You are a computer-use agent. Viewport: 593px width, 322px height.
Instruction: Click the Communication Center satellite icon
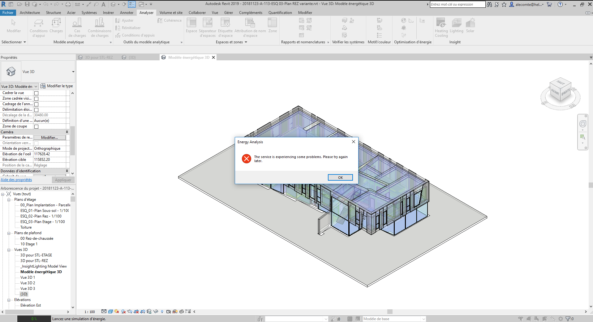pyautogui.click(x=497, y=4)
